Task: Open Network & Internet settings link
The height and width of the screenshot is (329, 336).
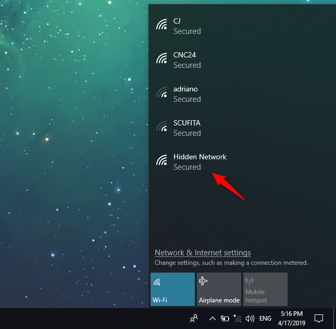Action: (x=203, y=253)
